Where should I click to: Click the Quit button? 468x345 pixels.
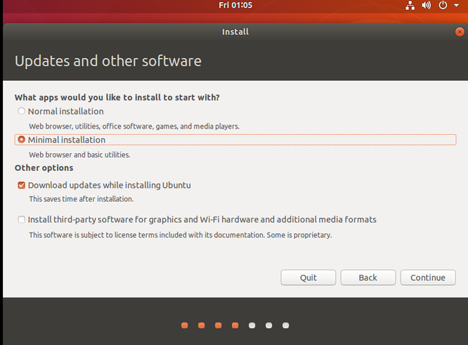coord(308,278)
